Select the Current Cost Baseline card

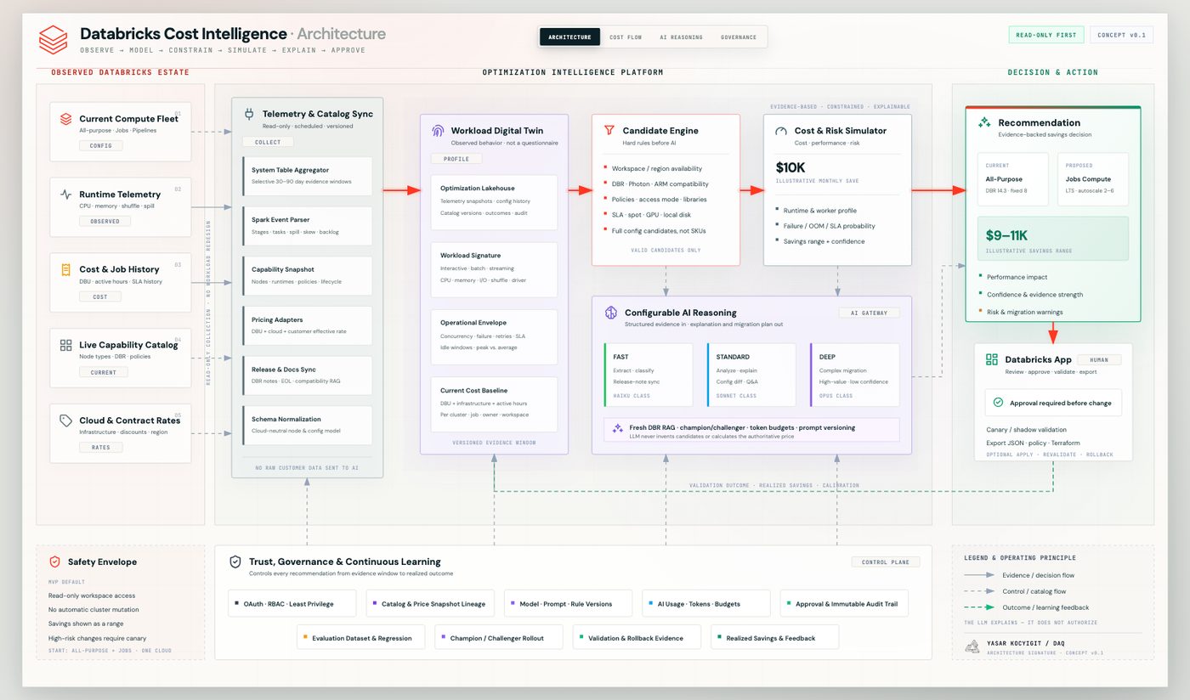(494, 404)
